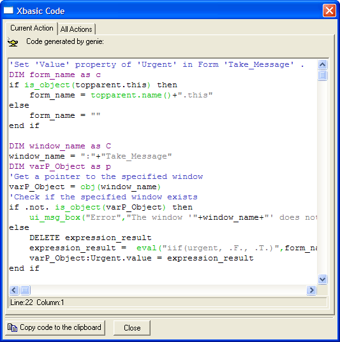The height and width of the screenshot is (342, 340).
Task: Select the Current Action tab
Action: [32, 28]
